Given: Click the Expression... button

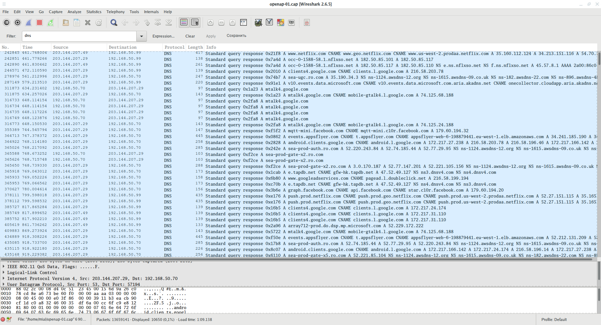Looking at the screenshot, I should click(x=163, y=36).
